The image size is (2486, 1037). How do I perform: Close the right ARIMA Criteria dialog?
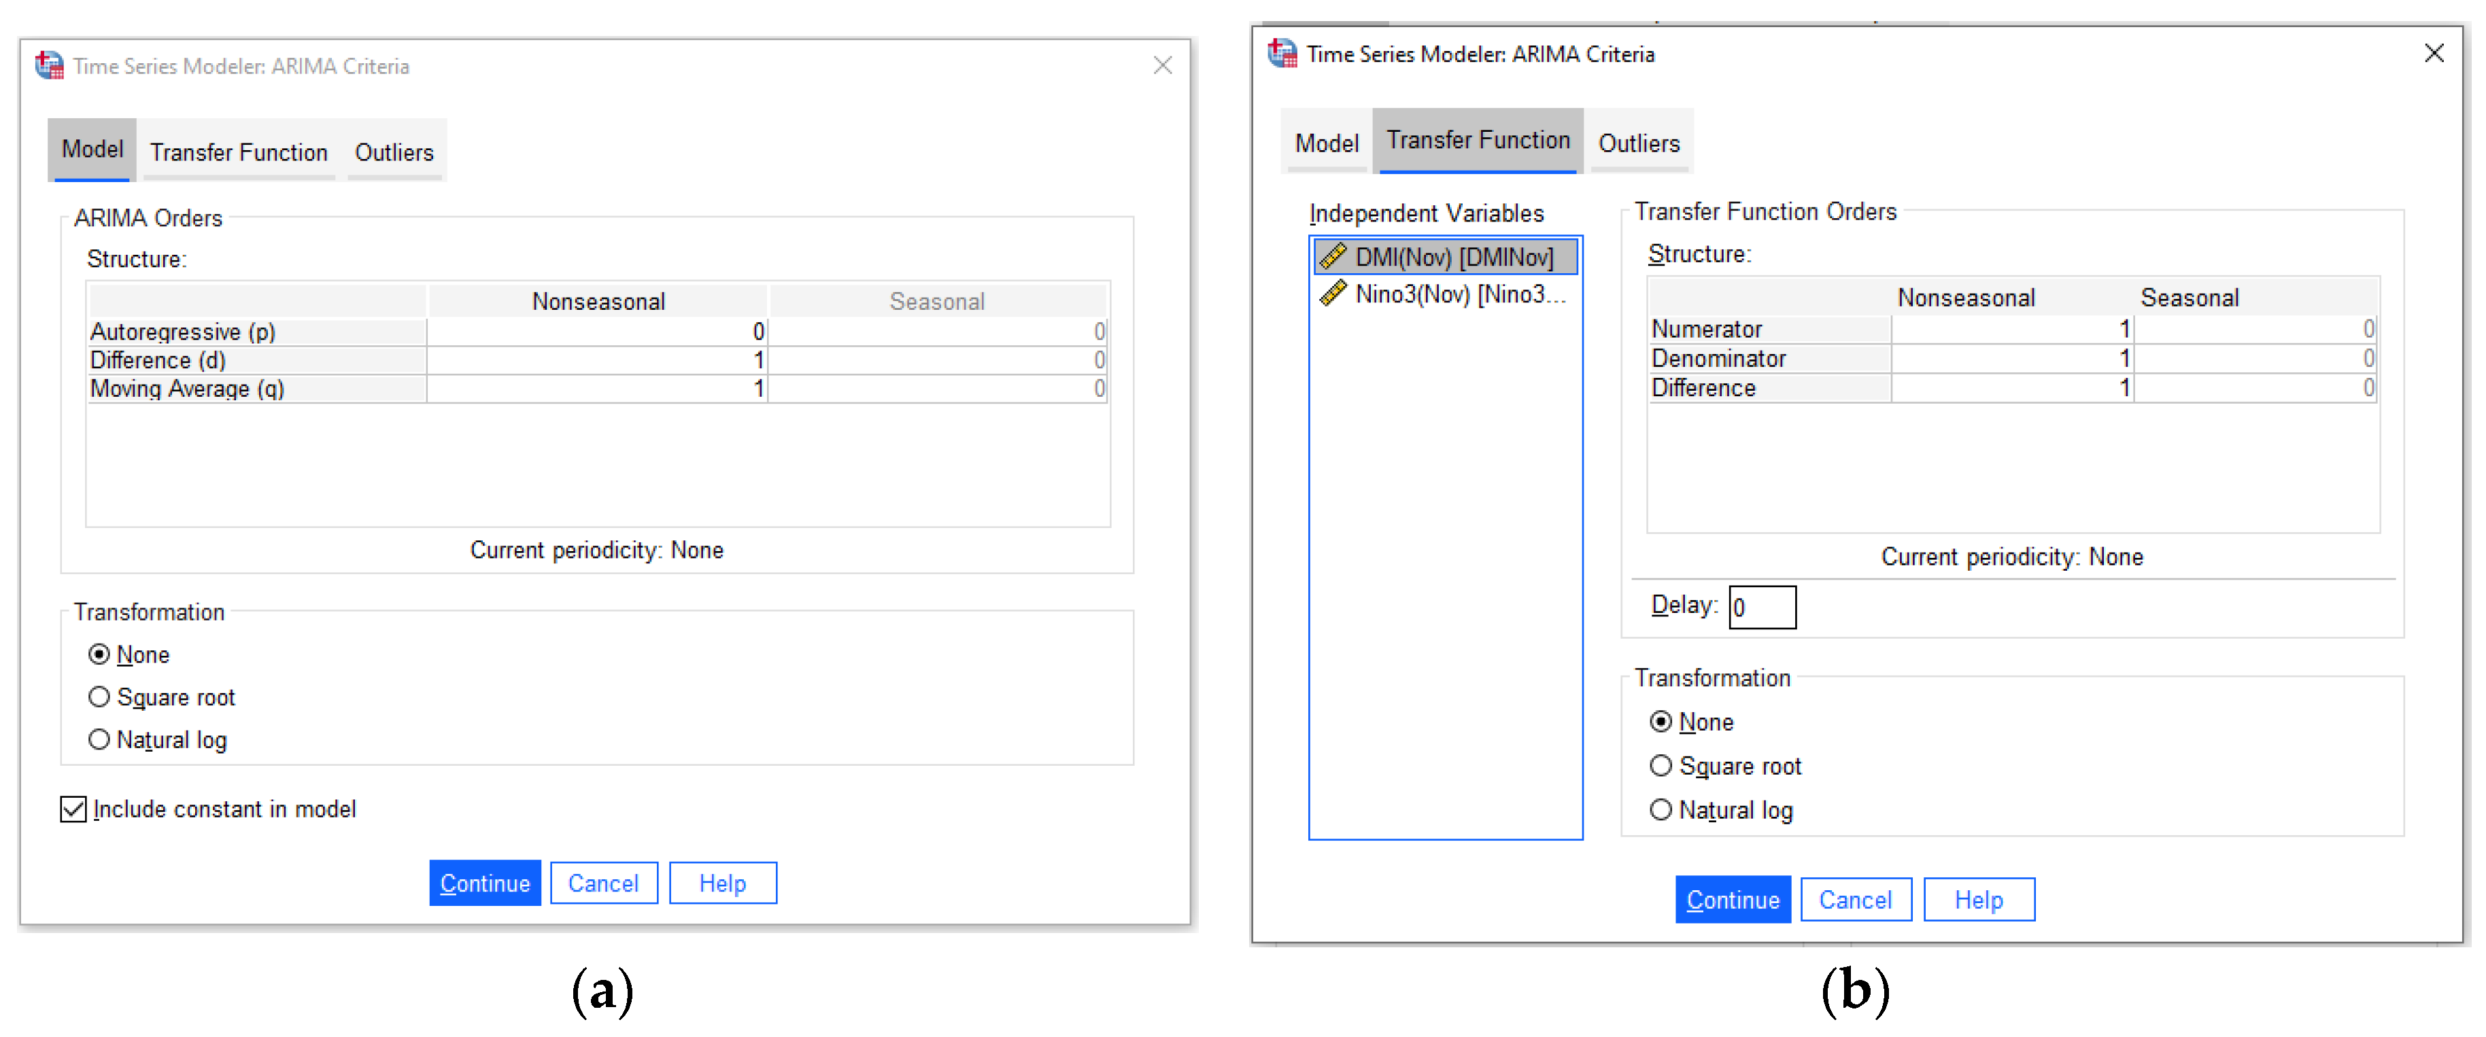coord(2434,53)
